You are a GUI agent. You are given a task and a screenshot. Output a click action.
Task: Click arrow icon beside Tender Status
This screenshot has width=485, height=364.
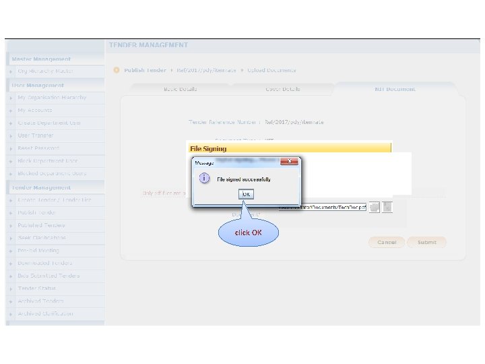[x=11, y=289]
